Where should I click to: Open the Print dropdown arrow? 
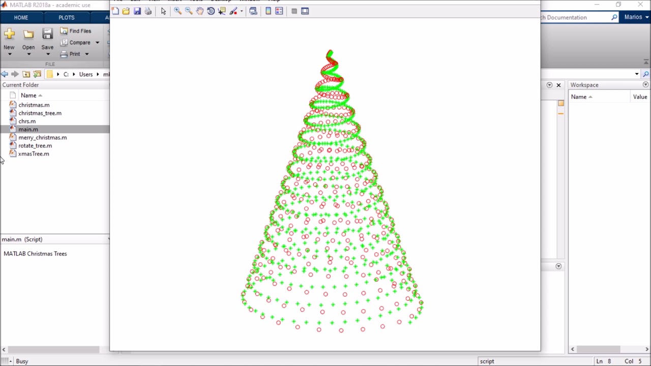tap(87, 54)
